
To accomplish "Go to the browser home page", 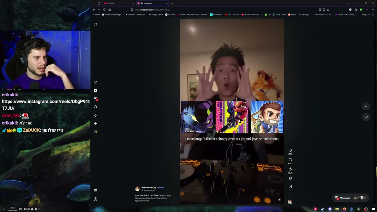I will tap(110, 9).
